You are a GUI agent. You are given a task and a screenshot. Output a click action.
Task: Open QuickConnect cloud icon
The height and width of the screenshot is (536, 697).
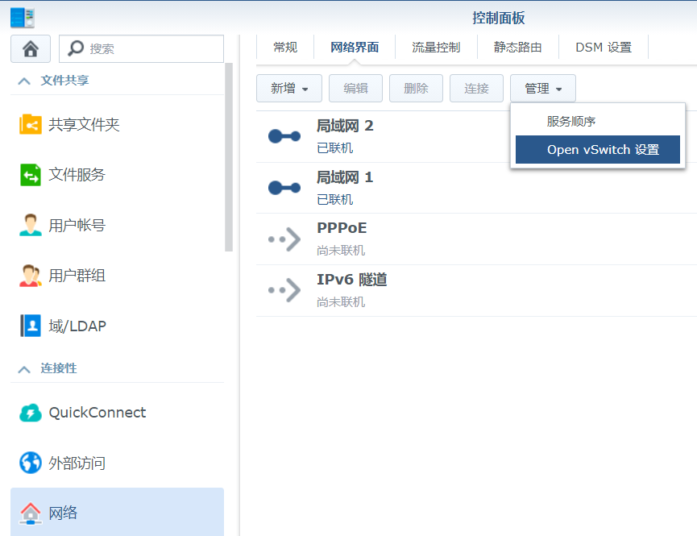pyautogui.click(x=31, y=413)
